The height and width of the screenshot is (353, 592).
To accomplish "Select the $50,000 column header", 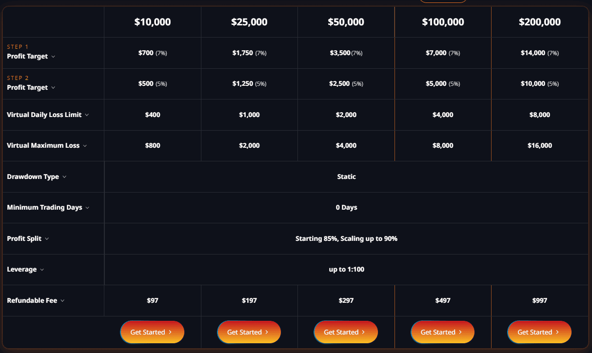I will pyautogui.click(x=346, y=22).
